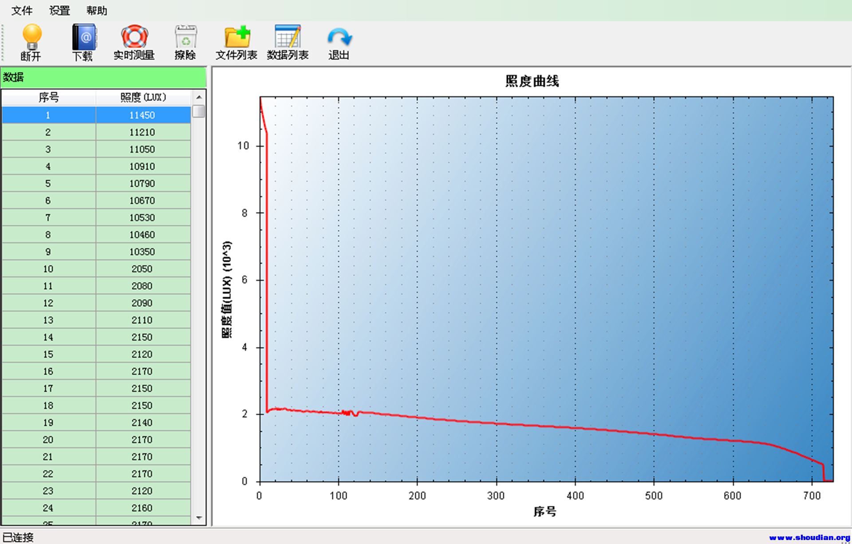Select row with value 2080
The width and height of the screenshot is (852, 544).
pos(96,286)
